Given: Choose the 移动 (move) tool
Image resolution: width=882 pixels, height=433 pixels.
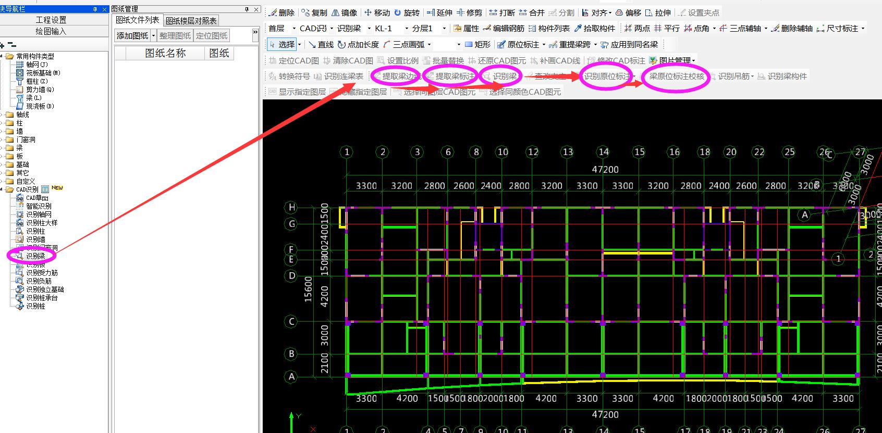Looking at the screenshot, I should [x=377, y=12].
